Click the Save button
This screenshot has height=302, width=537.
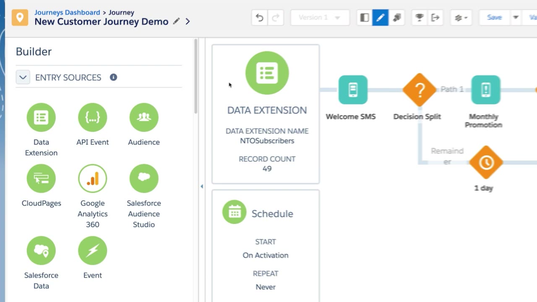494,18
